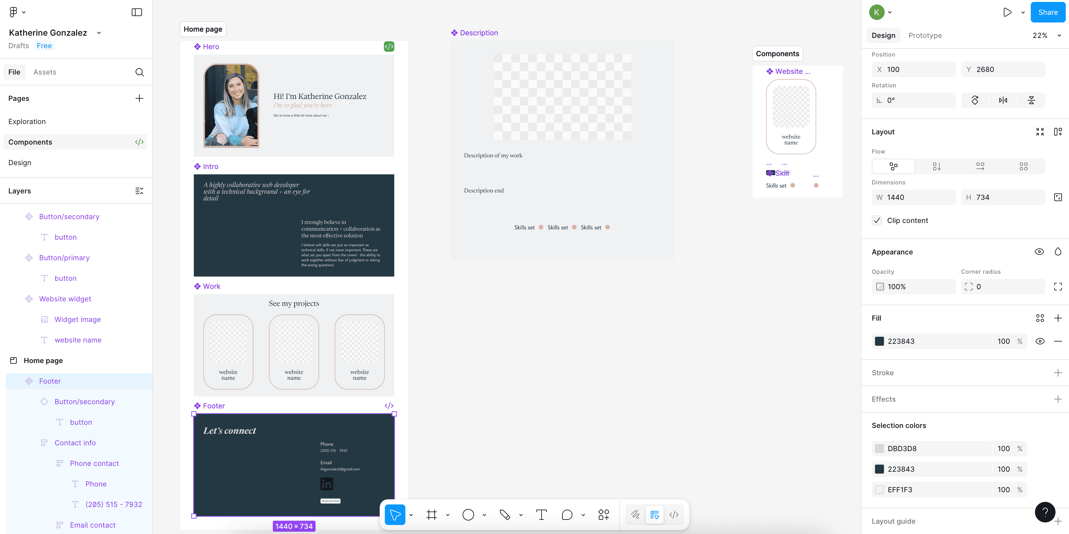1069x534 pixels.
Task: Uncheck the Clip content checkbox
Action: [877, 220]
